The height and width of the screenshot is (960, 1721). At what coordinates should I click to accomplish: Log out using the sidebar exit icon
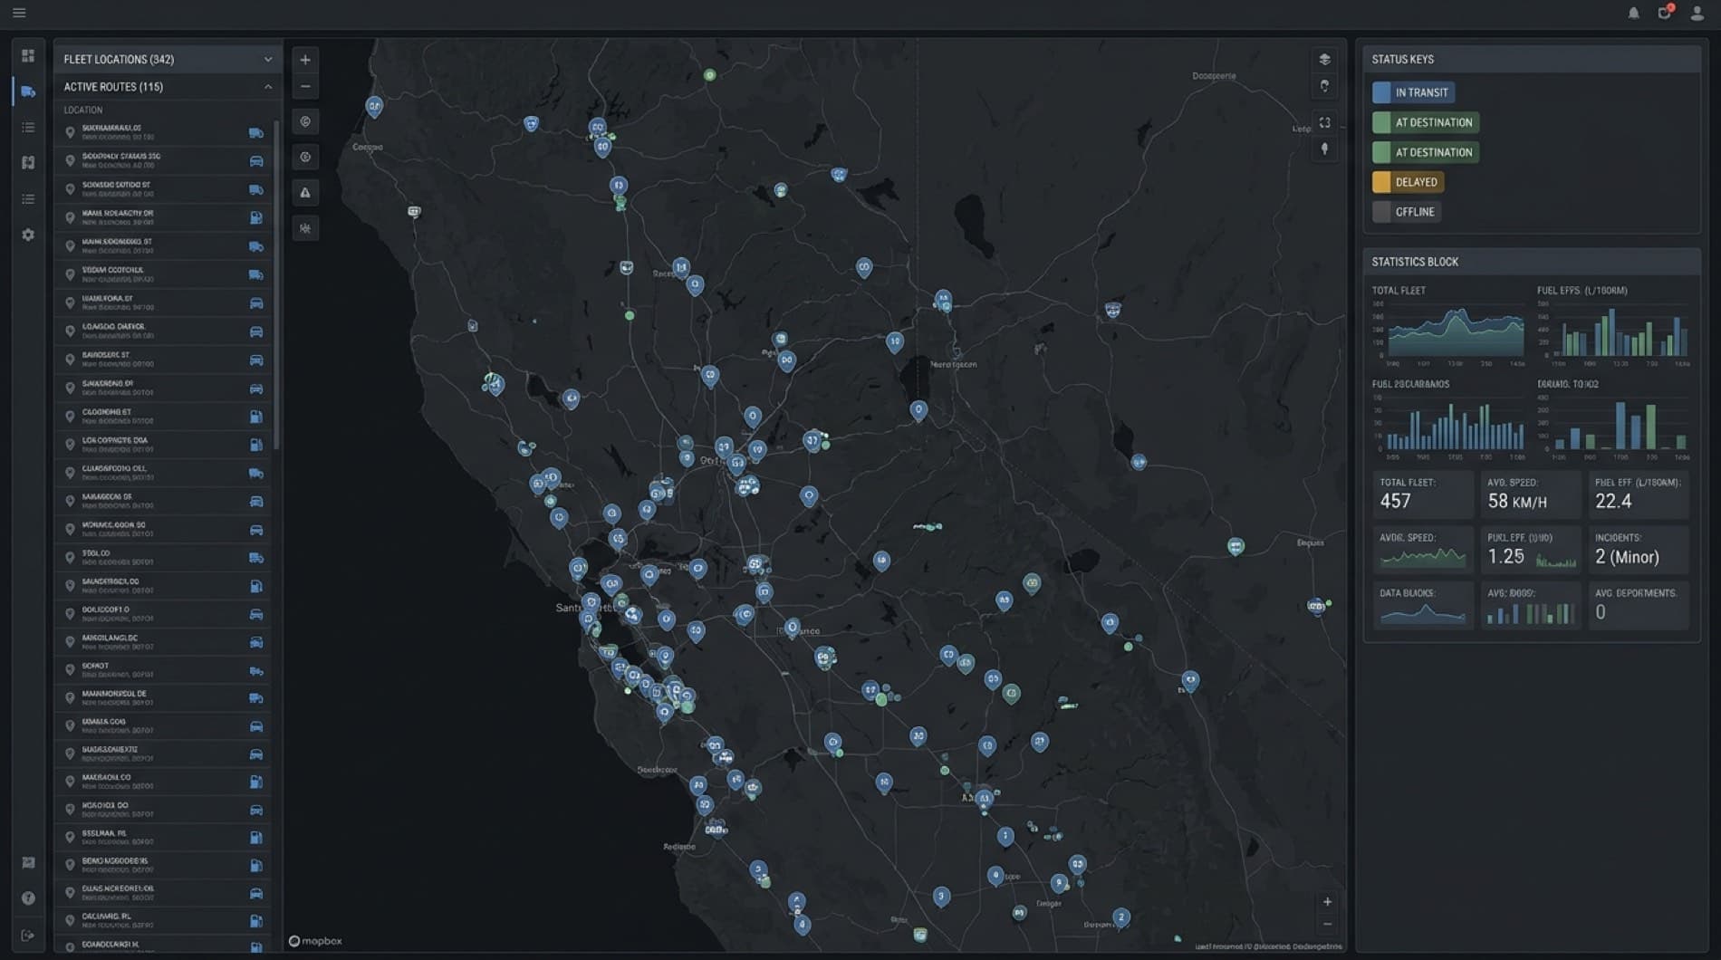tap(28, 936)
